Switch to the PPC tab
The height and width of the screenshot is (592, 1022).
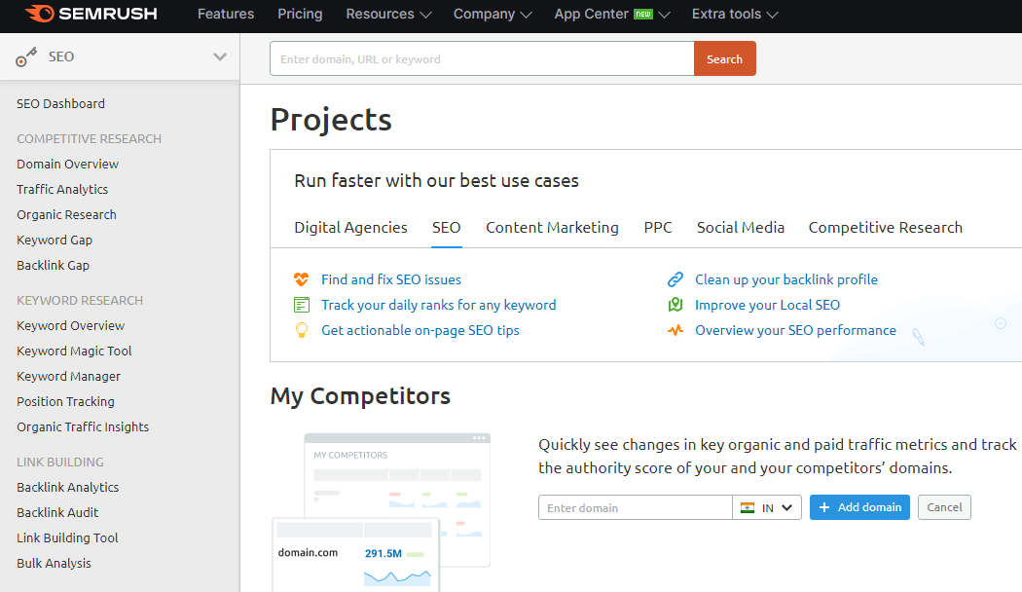(658, 228)
